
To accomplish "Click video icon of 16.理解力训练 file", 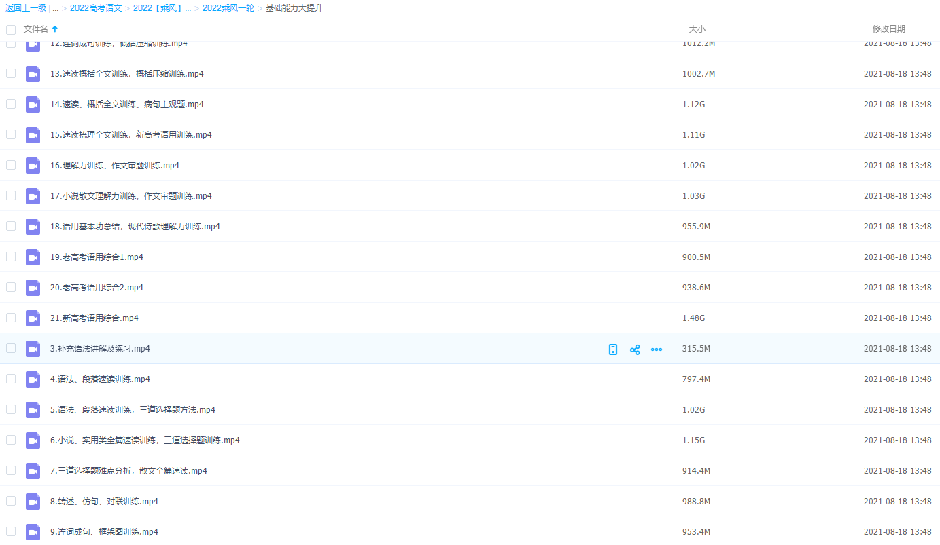I will [33, 166].
